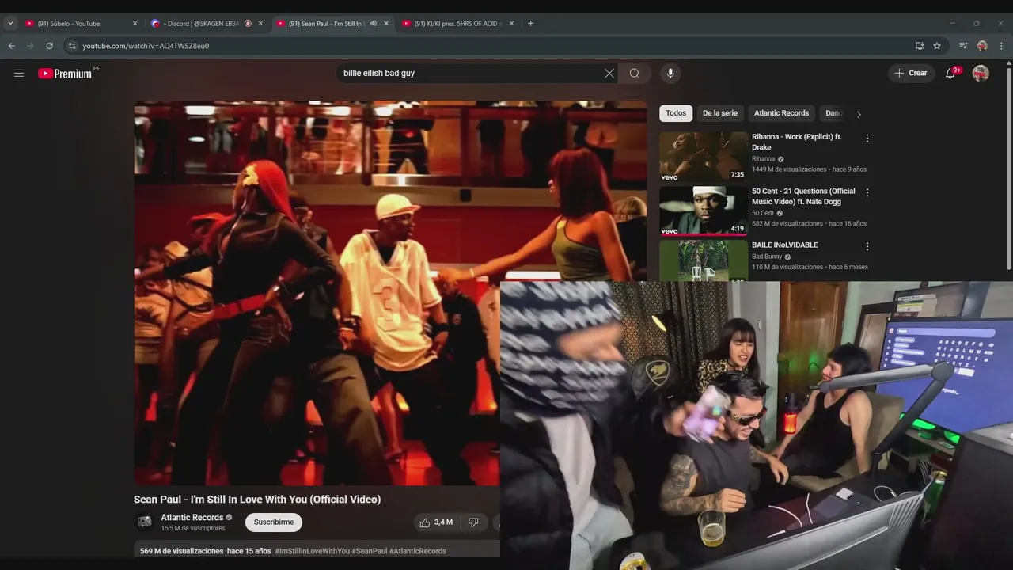Select the De la serie chip

(x=720, y=113)
